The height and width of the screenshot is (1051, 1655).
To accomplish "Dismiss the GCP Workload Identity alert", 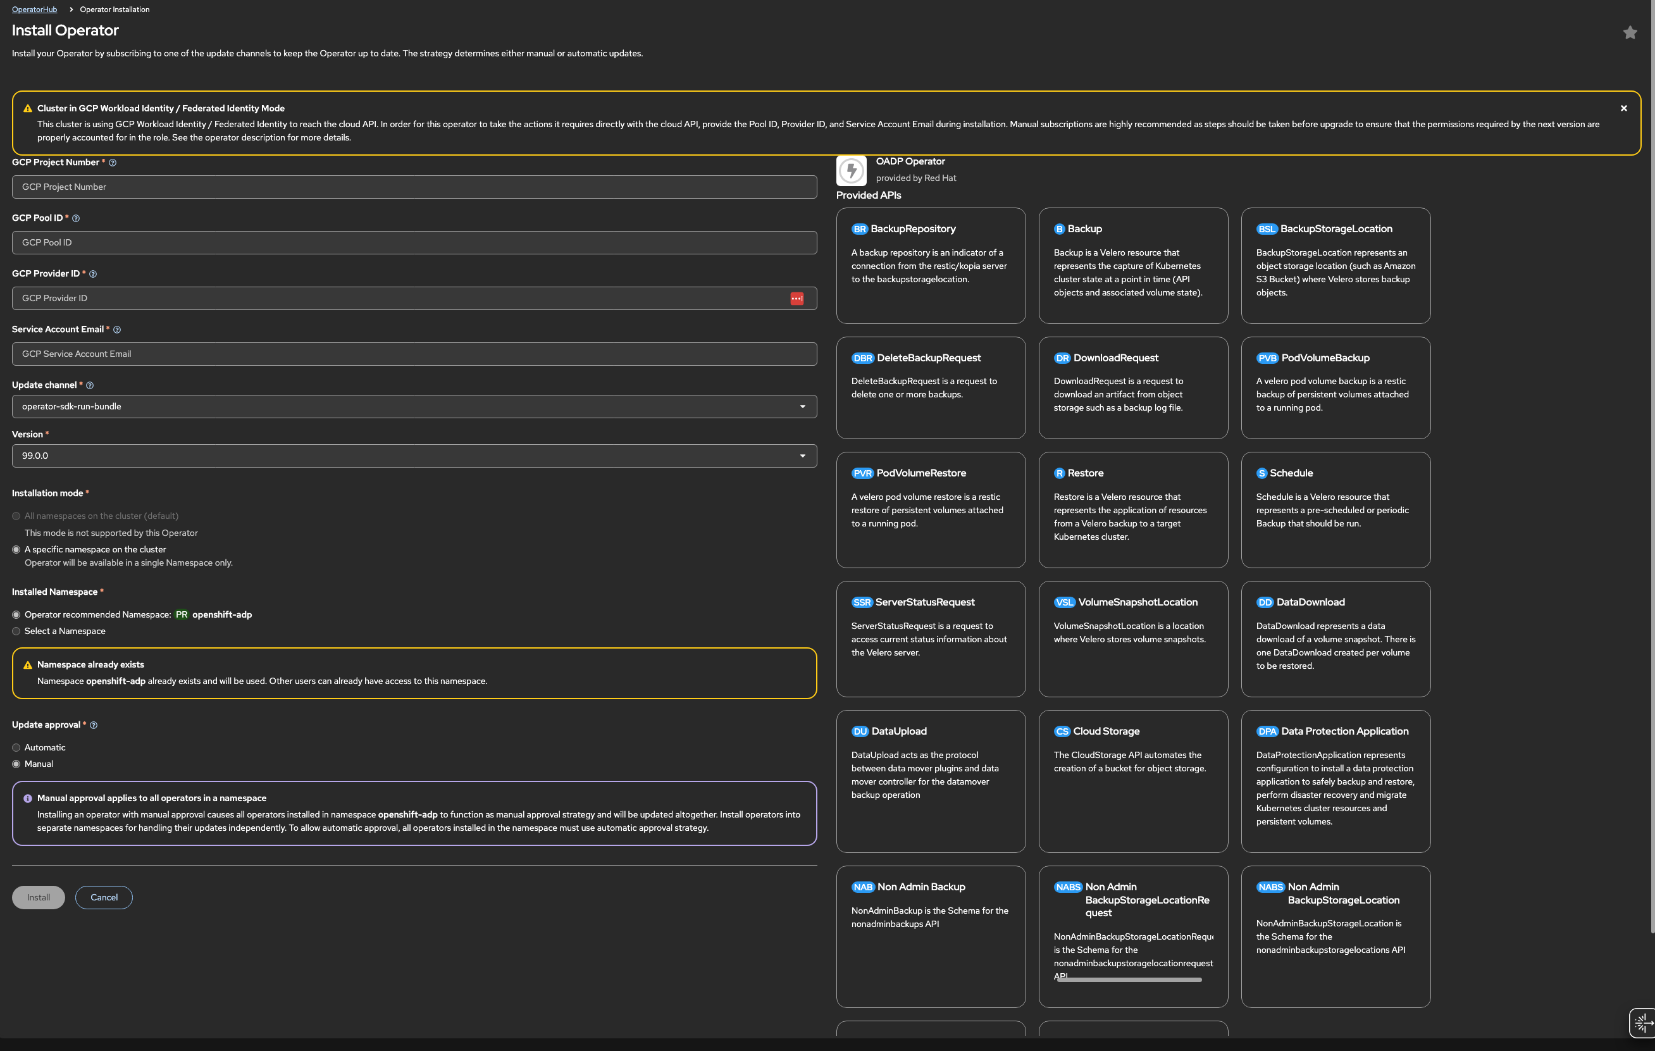I will (x=1623, y=109).
